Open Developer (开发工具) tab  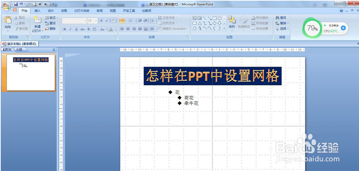tap(129, 11)
